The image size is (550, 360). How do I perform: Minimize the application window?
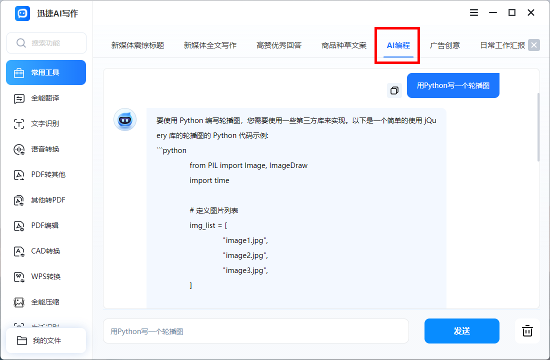493,12
